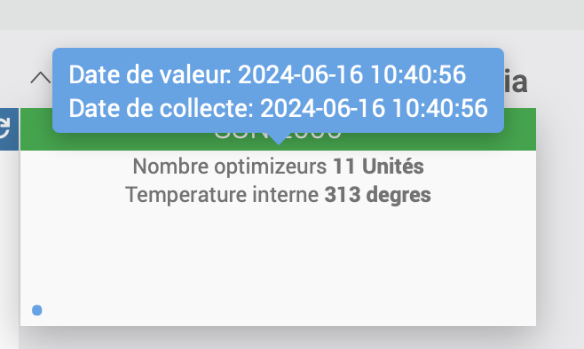This screenshot has width=584, height=349.
Task: Select the Date de valeur timestamp 10:40:56
Action: [x=418, y=74]
